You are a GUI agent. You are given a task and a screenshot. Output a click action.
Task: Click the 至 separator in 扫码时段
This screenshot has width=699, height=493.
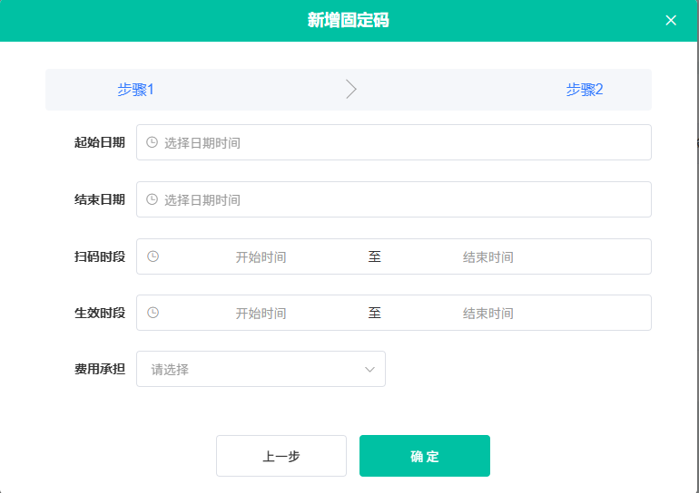374,256
